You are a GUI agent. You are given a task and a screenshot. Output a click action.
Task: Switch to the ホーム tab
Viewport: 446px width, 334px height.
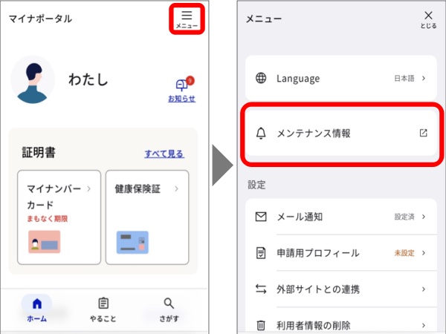[36, 309]
